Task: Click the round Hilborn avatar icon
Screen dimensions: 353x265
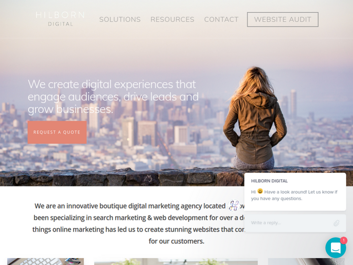Action: tap(234, 205)
